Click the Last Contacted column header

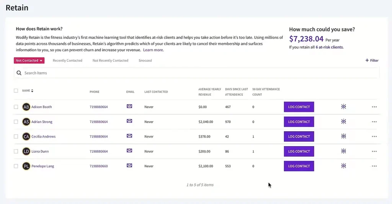pyautogui.click(x=156, y=92)
